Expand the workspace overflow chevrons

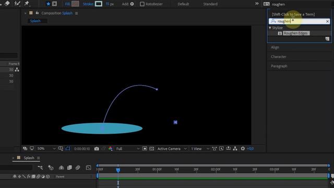257,4
